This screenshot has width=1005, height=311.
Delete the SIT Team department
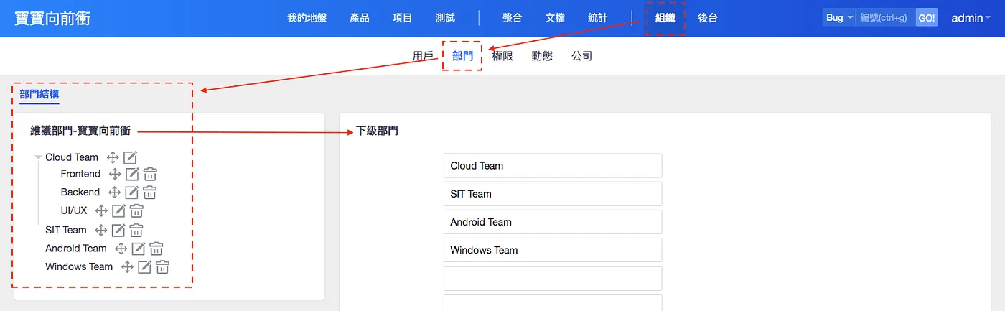point(136,231)
